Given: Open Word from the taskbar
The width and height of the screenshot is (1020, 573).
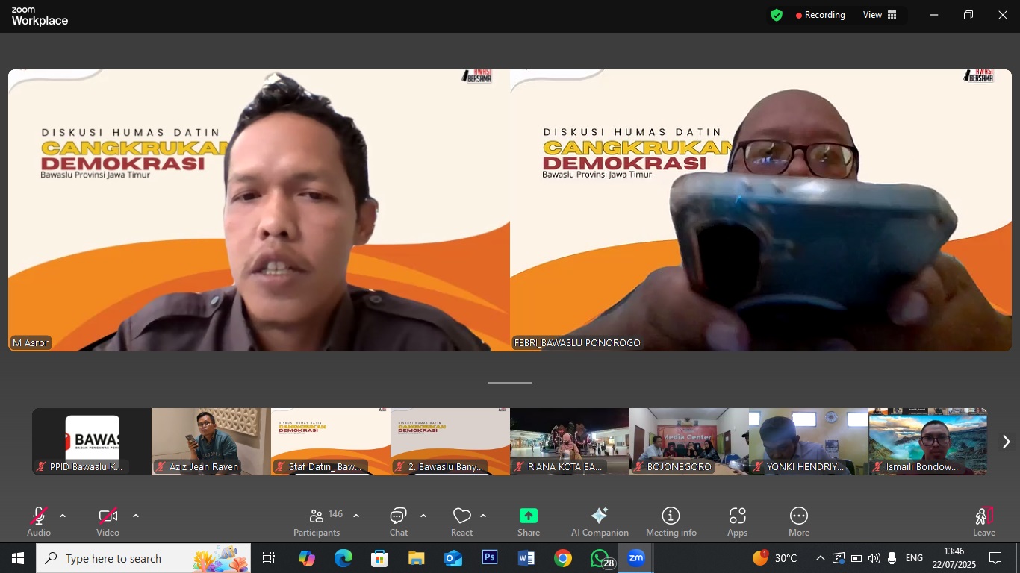Looking at the screenshot, I should point(526,558).
